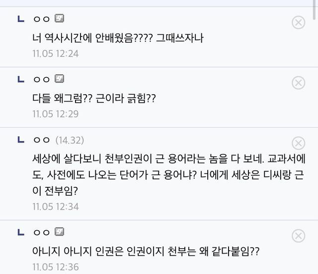This screenshot has height=274, width=318.
Task: Delete the comment posted at 12:29
Action: pos(298,83)
